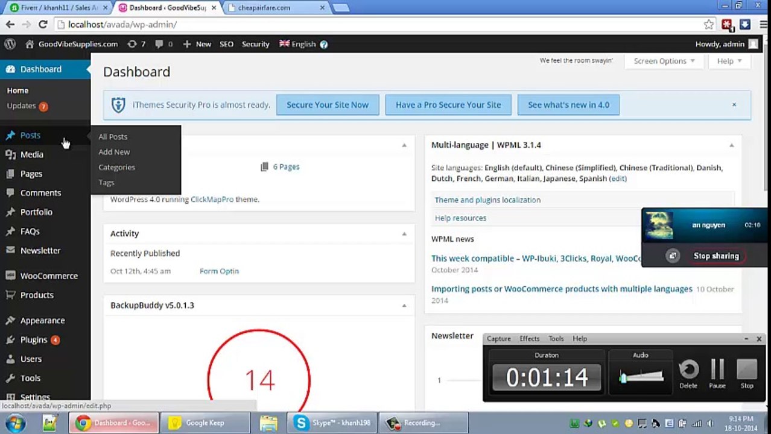Collapse the Activity widget
The width and height of the screenshot is (771, 434).
point(404,234)
